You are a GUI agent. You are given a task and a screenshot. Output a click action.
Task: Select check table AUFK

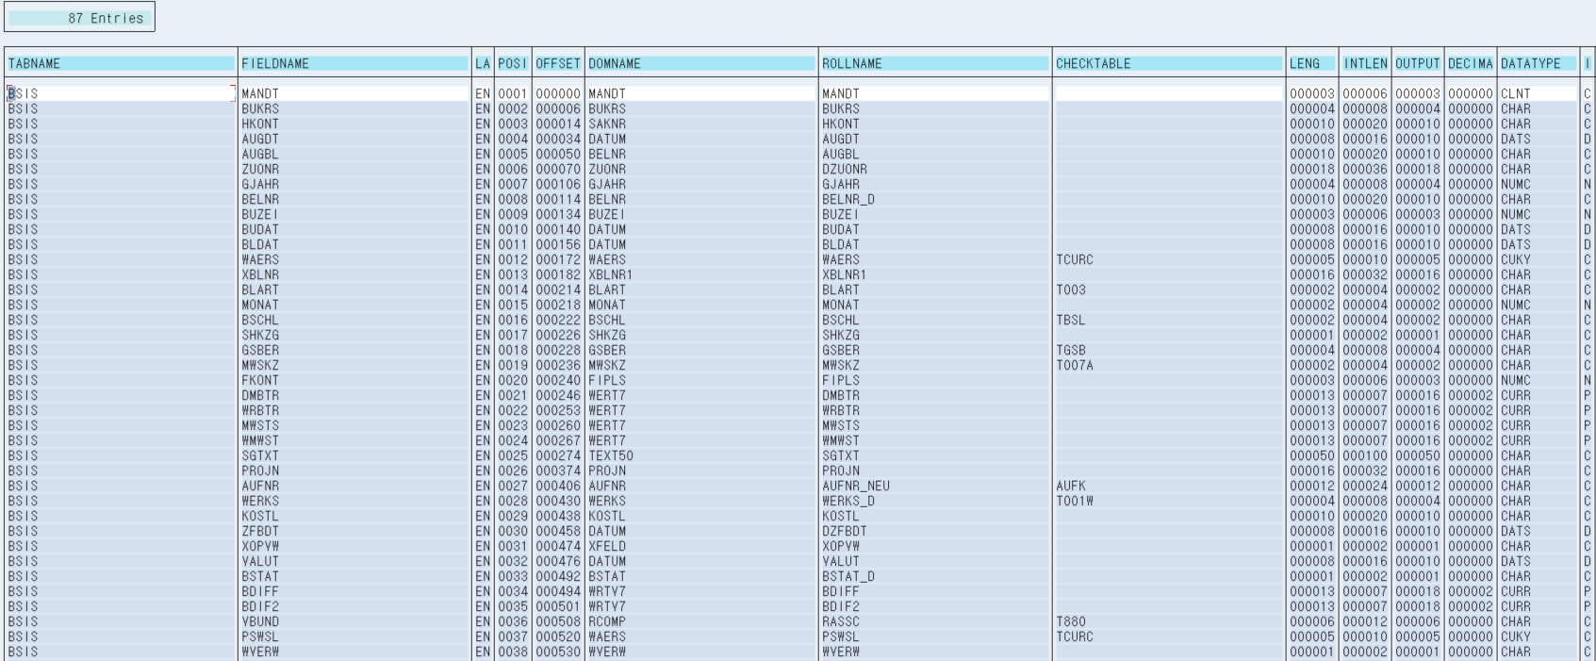click(x=1071, y=486)
